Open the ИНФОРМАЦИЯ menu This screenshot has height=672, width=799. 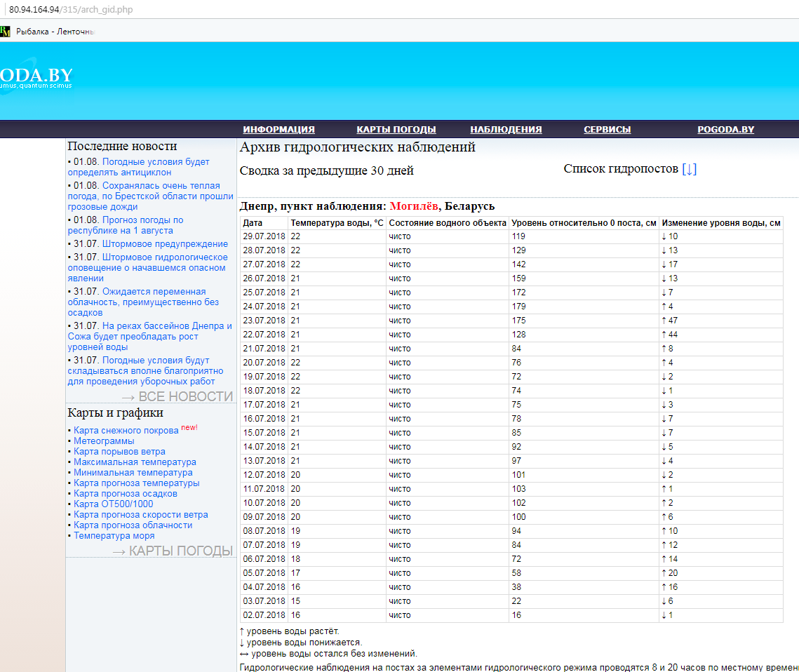point(278,130)
